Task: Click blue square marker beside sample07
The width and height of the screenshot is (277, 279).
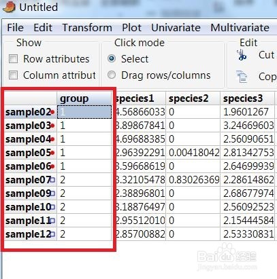Action: coord(52,180)
